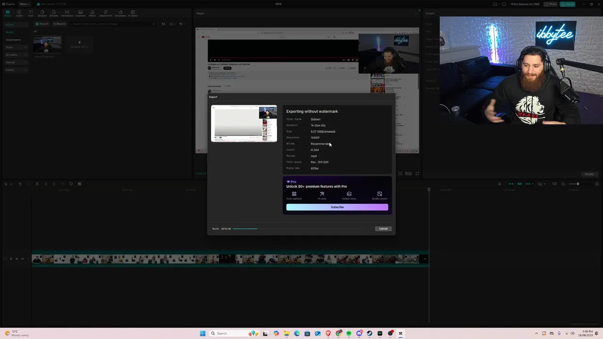Open the Adjustment tab in CapCut toolbar
The width and height of the screenshot is (603, 339).
click(x=106, y=13)
